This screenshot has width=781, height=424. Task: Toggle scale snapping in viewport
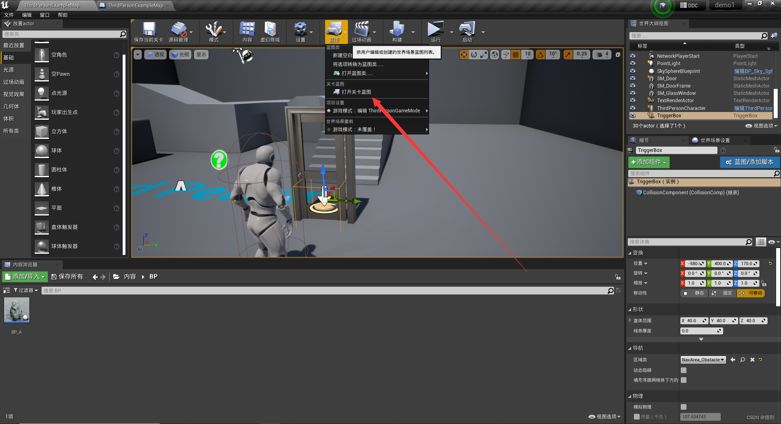[x=568, y=55]
